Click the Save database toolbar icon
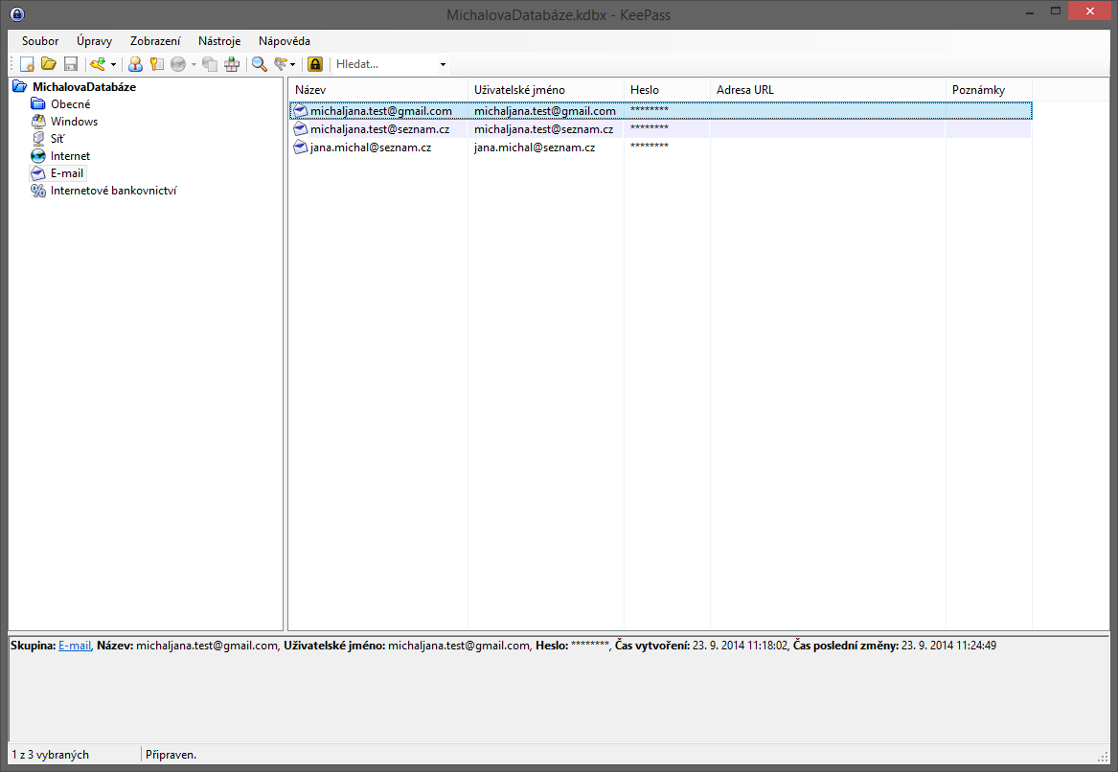 pos(71,64)
